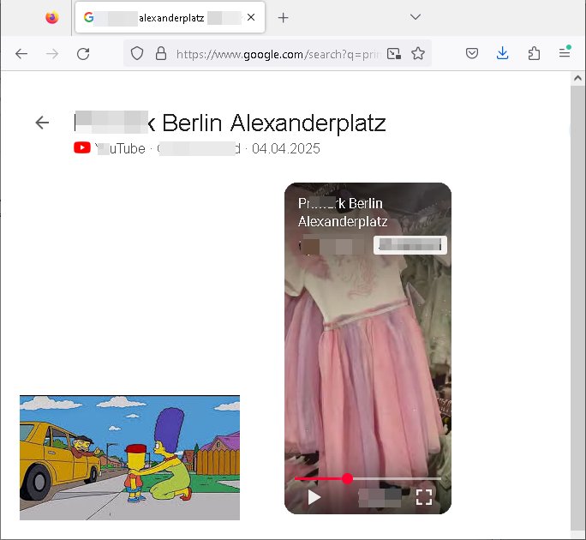Screen dimensions: 586x540
Task: Close the alexanderplatz Google tab
Action: pos(250,17)
